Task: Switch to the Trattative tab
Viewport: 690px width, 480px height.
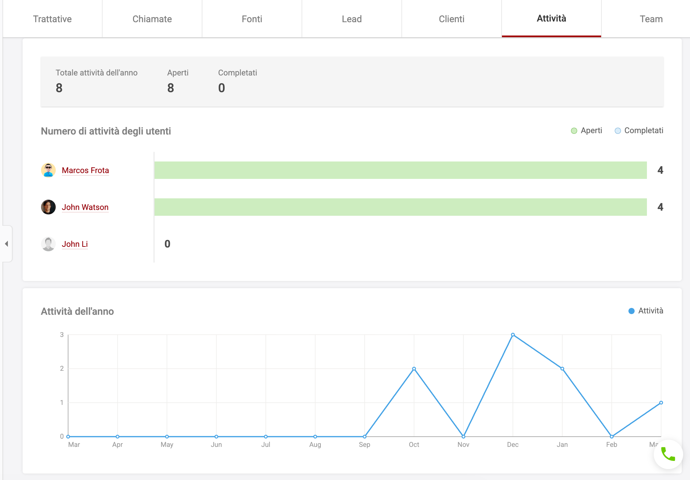Action: [x=52, y=19]
